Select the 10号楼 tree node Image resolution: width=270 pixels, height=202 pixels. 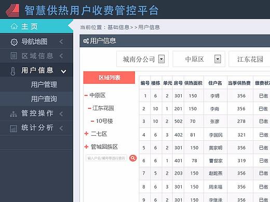[104, 121]
